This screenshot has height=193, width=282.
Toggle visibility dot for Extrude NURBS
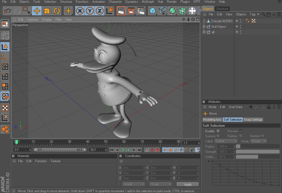(x=237, y=21)
